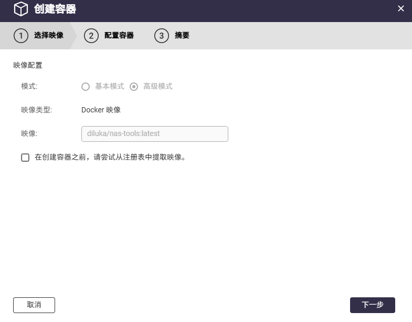Viewport: 412px width, 322px height.
Task: Proceed with the 下一步 button
Action: pyautogui.click(x=372, y=305)
